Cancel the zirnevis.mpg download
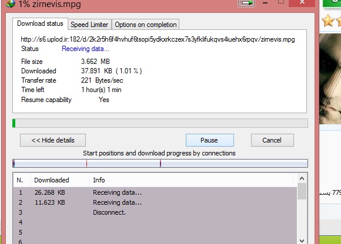The width and height of the screenshot is (341, 244). (272, 140)
